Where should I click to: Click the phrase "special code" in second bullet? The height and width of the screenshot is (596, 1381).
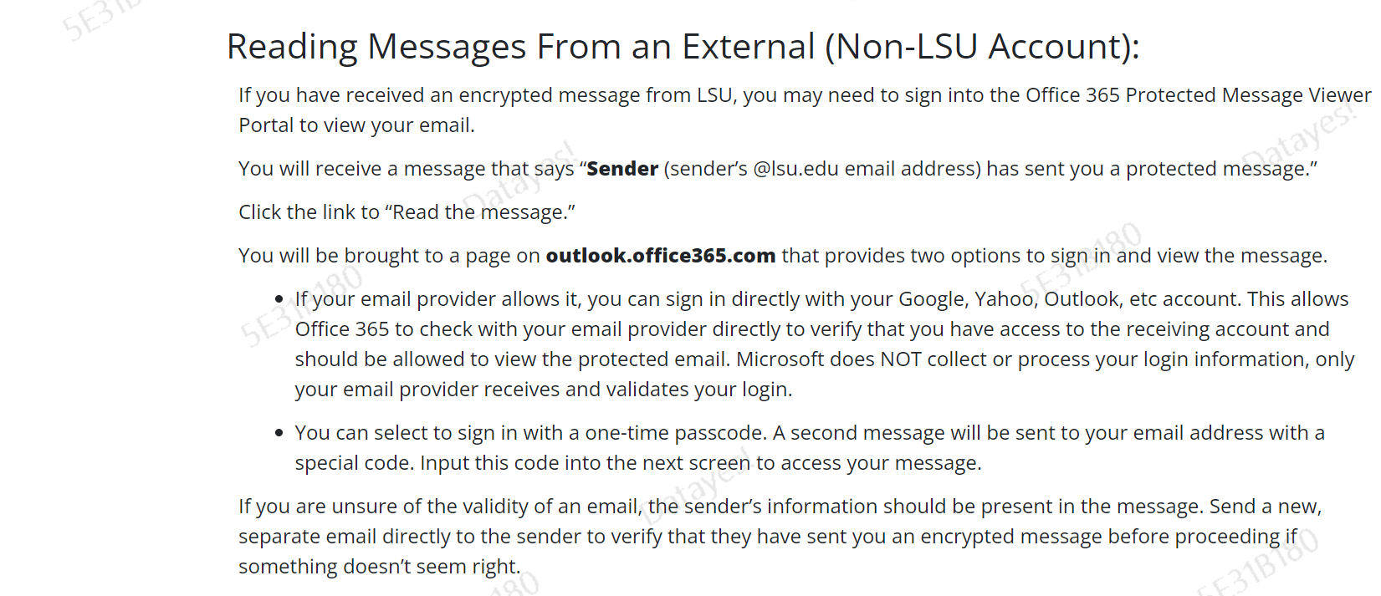point(352,463)
